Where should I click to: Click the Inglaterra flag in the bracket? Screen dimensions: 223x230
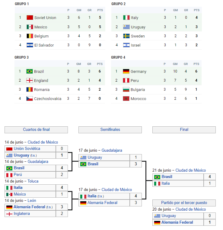tap(9, 214)
